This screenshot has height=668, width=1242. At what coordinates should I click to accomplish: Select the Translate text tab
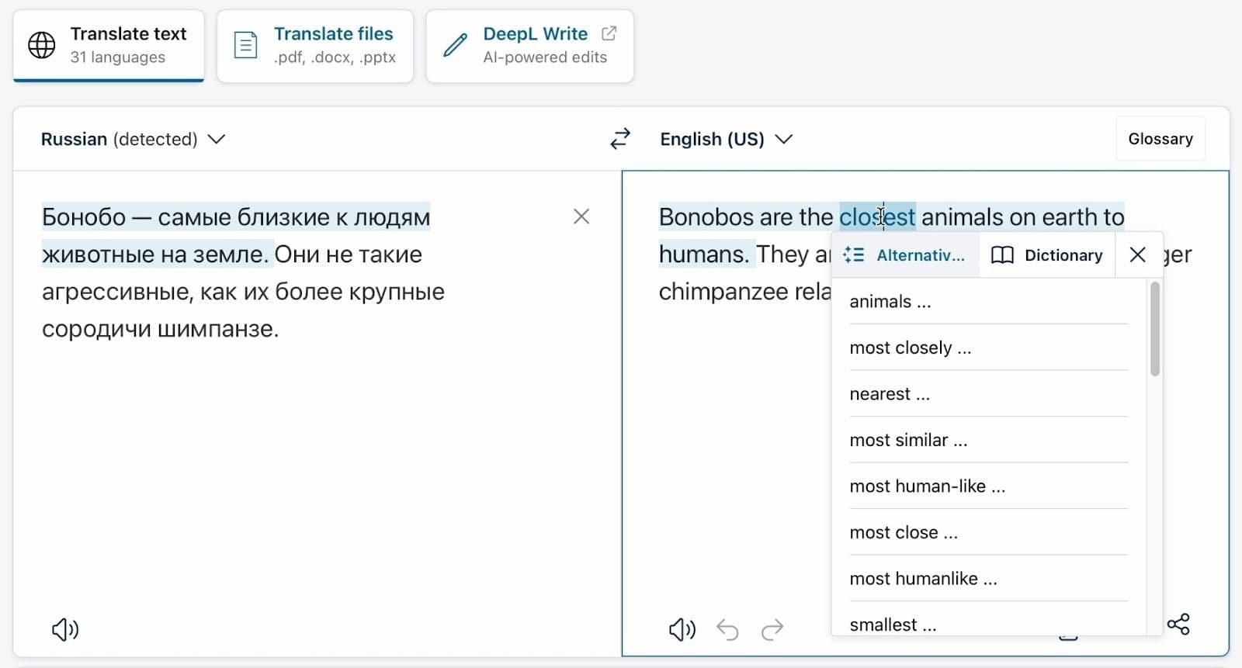[109, 45]
